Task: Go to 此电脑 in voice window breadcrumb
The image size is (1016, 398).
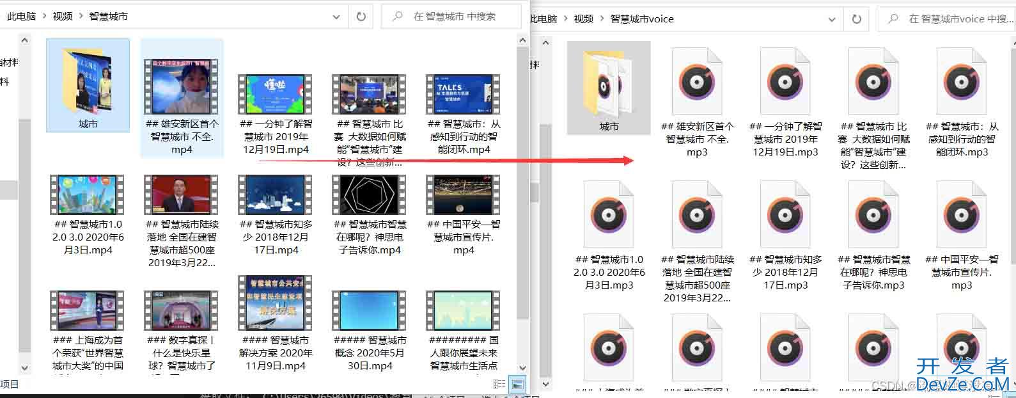Action: click(544, 19)
